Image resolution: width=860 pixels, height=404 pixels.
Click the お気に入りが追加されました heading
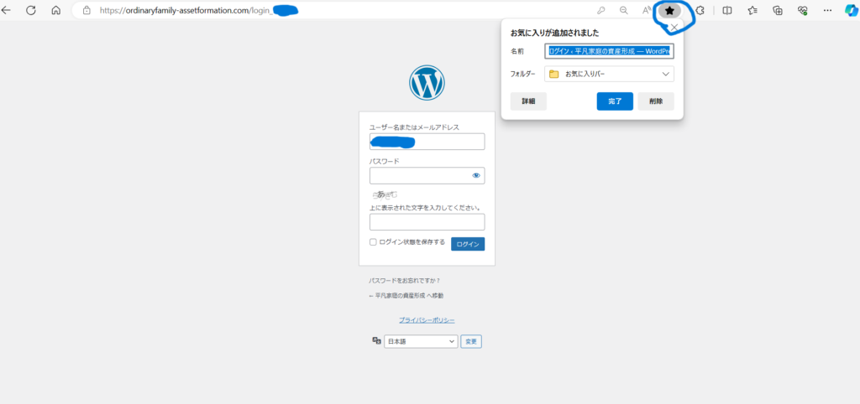554,34
